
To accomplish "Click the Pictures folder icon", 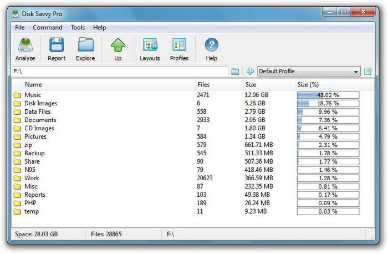I will 17,136.
